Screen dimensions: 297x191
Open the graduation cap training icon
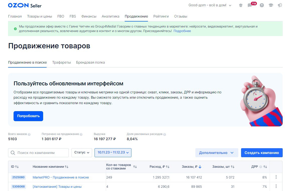click(271, 5)
